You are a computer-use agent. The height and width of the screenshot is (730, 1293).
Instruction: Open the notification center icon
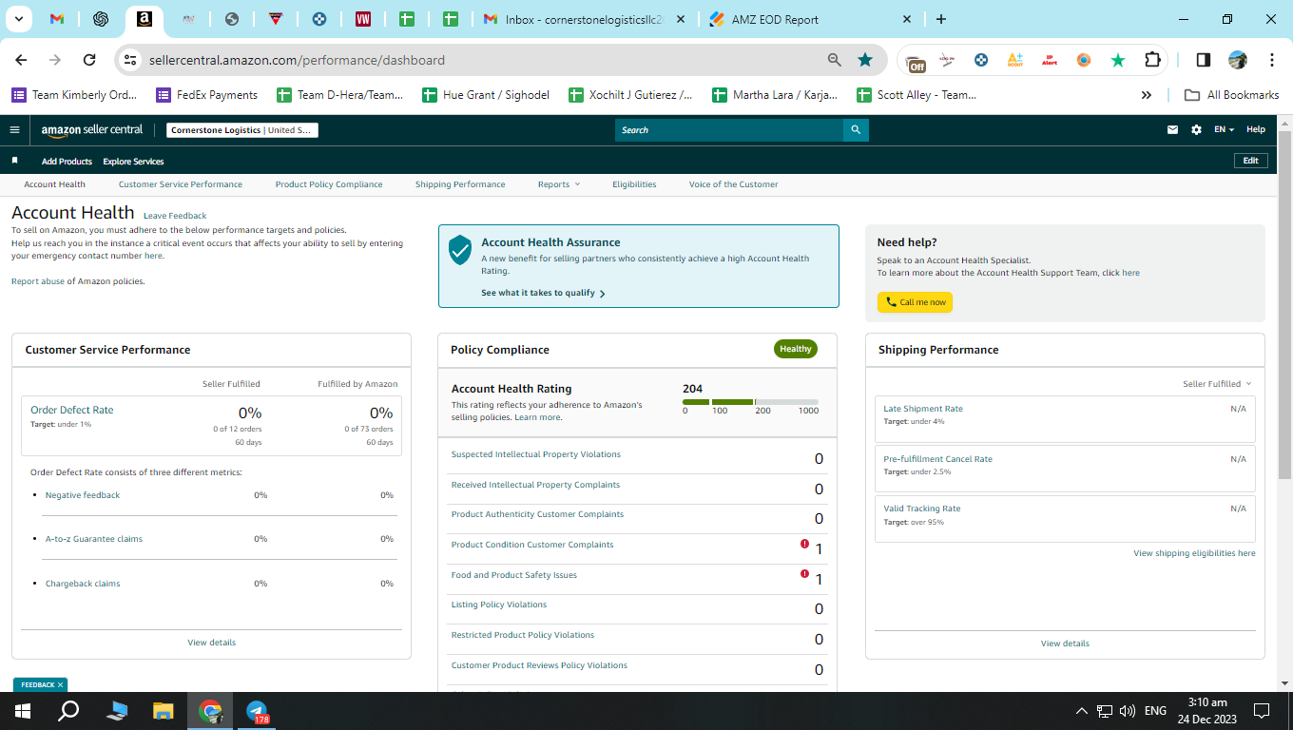(1262, 711)
